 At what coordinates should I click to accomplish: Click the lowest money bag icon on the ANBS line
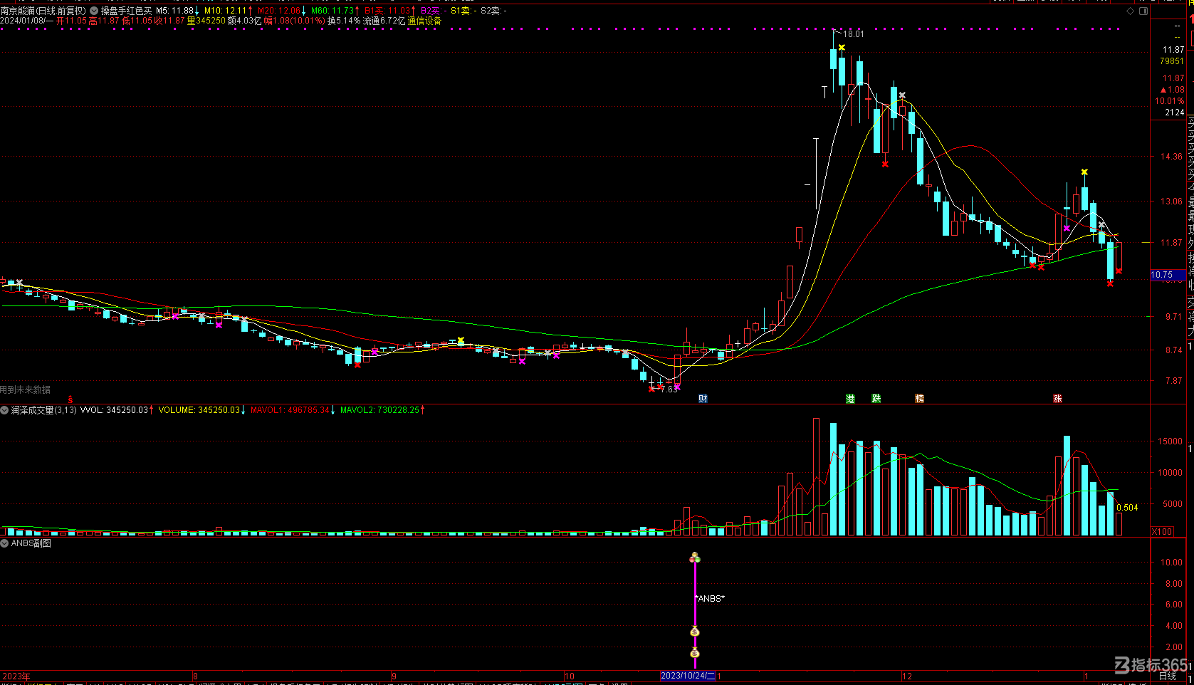tap(695, 653)
